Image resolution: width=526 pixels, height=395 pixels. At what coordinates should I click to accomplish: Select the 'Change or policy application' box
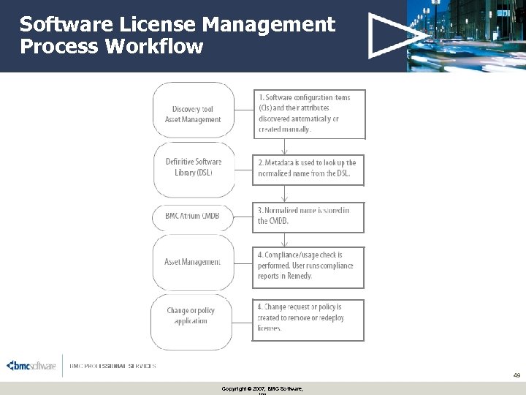pos(191,323)
